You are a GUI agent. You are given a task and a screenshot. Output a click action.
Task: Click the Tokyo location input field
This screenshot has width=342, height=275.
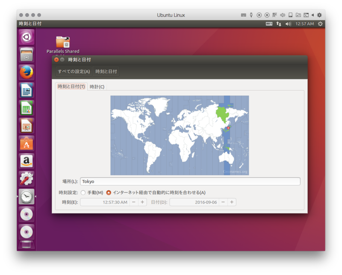coord(190,181)
